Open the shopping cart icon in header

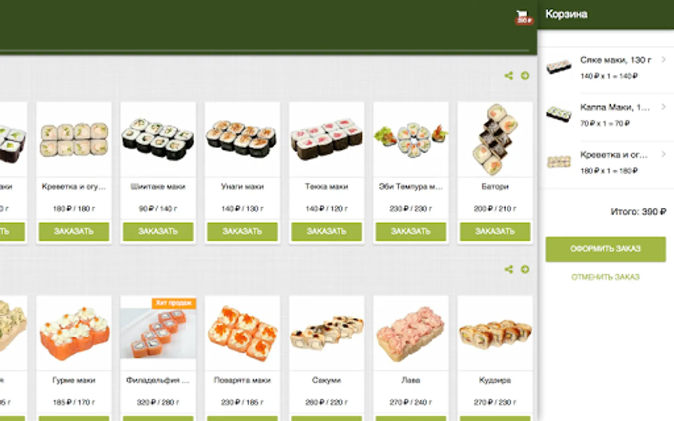[x=524, y=17]
